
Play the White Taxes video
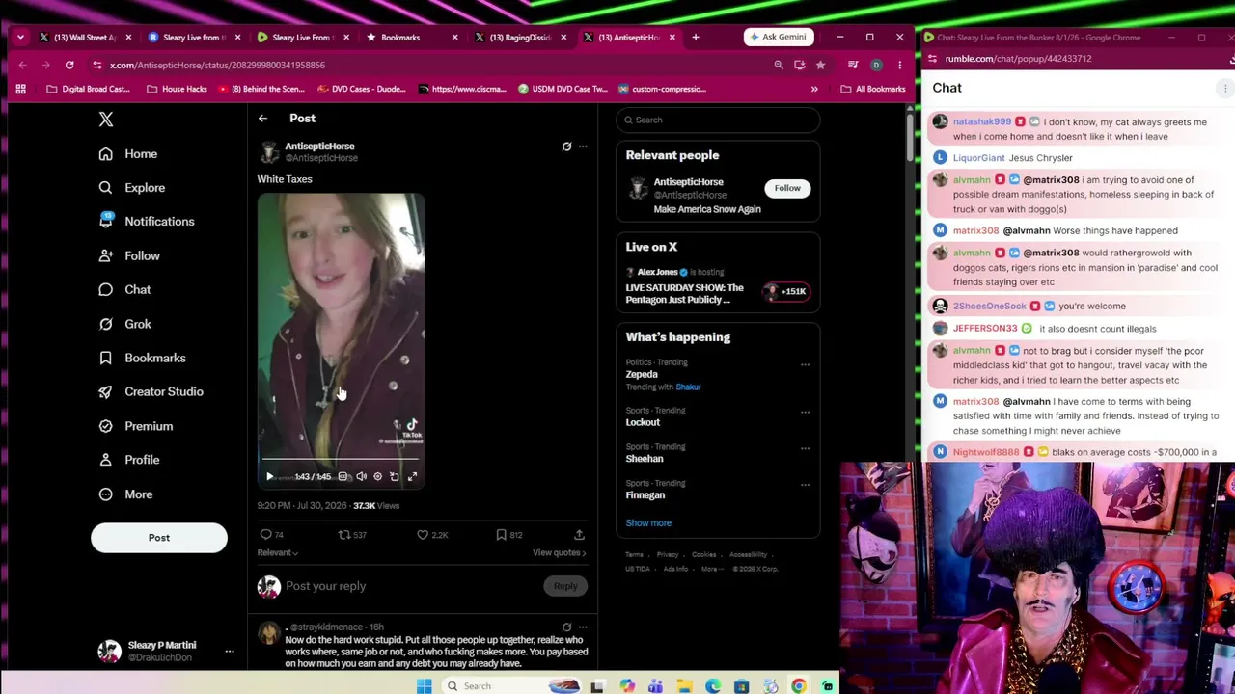point(270,476)
